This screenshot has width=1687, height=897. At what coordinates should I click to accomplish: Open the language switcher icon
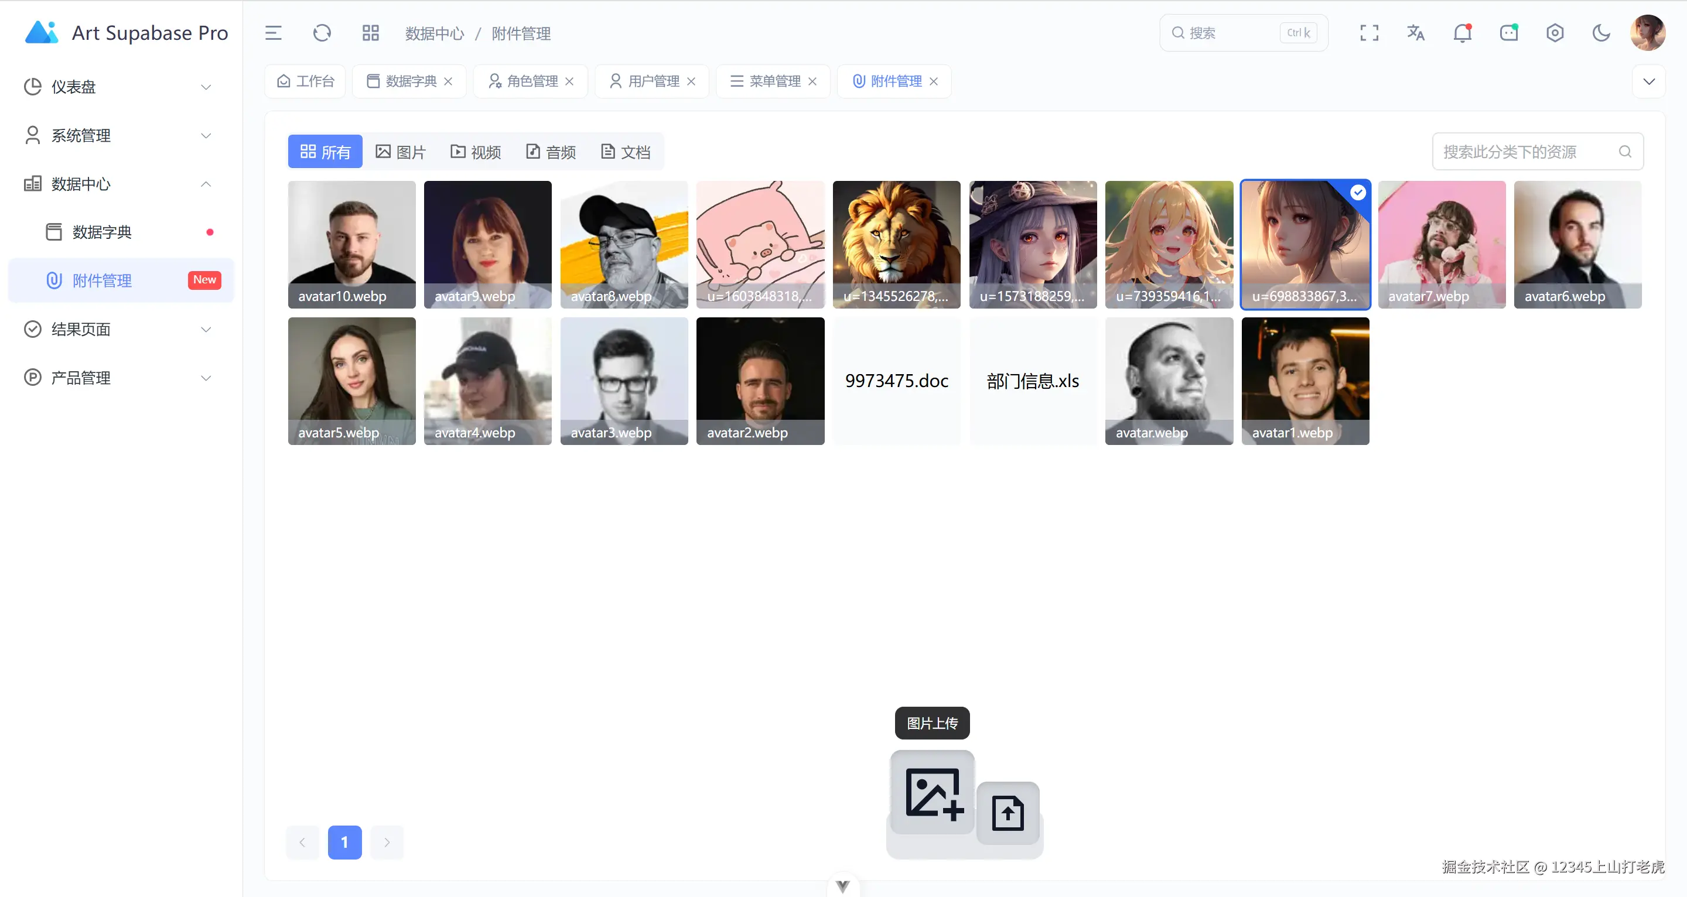point(1416,32)
